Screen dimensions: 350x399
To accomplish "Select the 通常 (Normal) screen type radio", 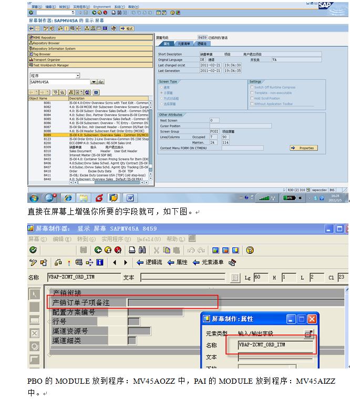I will point(161,87).
